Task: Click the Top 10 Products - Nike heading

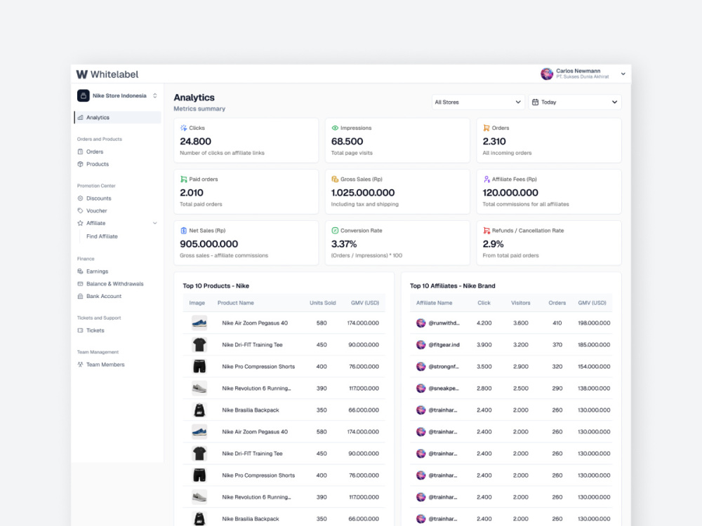Action: [x=216, y=286]
